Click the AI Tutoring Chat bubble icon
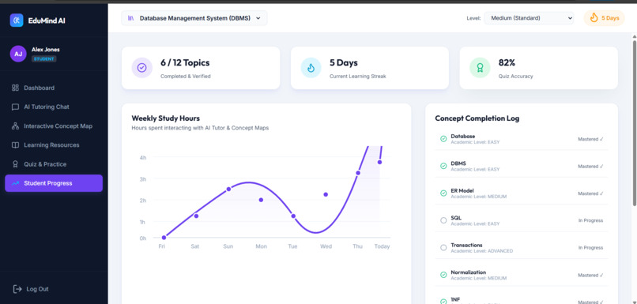Image resolution: width=637 pixels, height=304 pixels. tap(16, 107)
